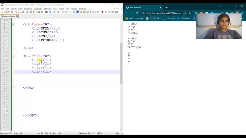
Task: Click the bookmark star in Chrome address bar
Action: [x=190, y=13]
